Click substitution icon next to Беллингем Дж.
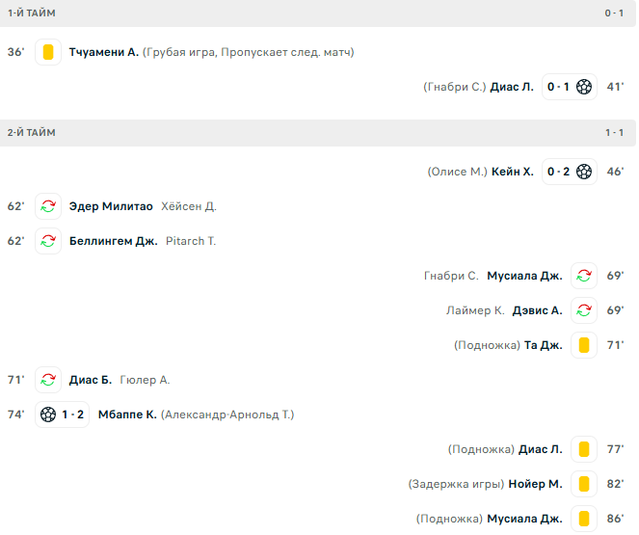 48,241
